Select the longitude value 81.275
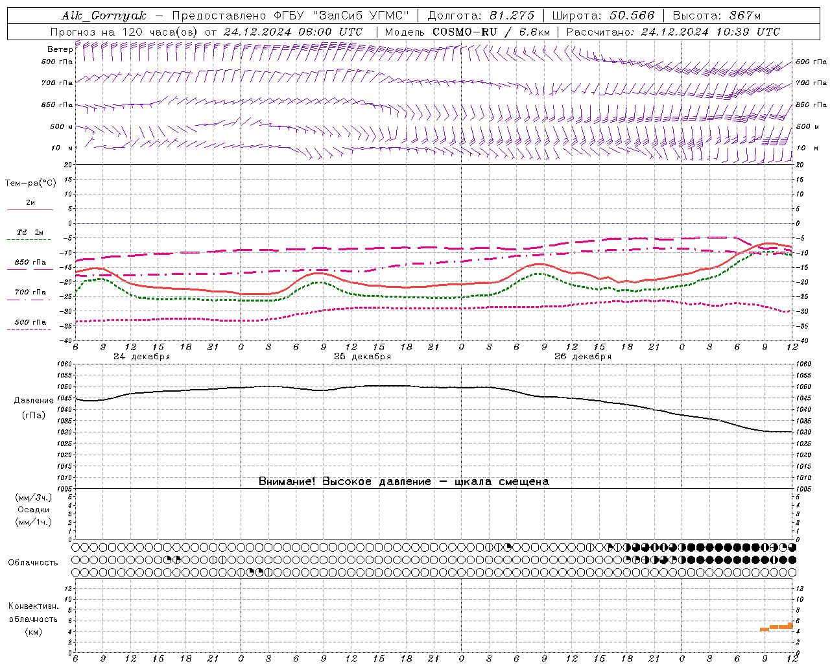830x664 pixels. point(512,16)
